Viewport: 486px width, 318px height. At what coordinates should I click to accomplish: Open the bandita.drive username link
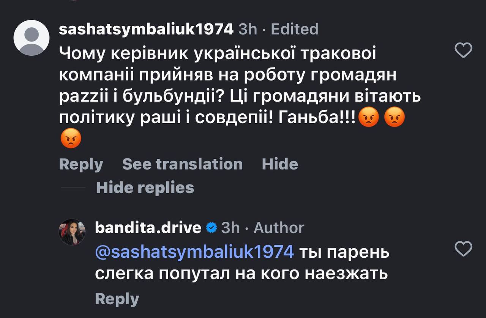tap(148, 228)
